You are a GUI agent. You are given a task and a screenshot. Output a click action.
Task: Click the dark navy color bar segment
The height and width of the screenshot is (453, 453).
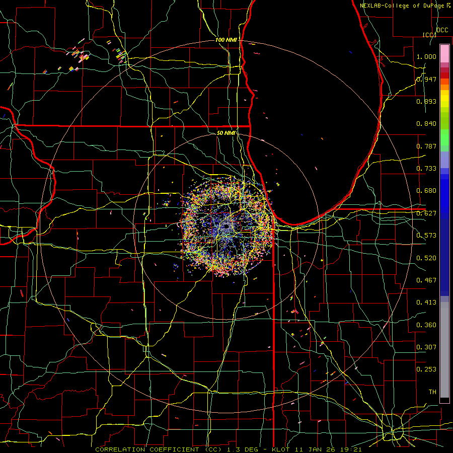point(444,257)
